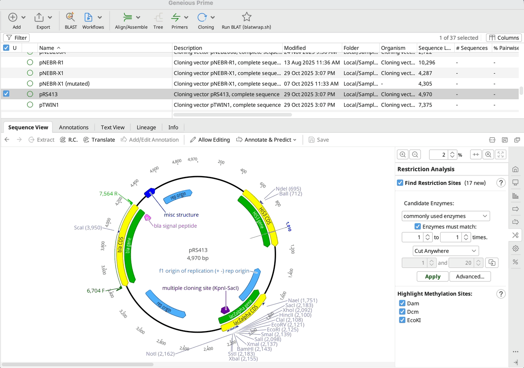This screenshot has width=524, height=368.
Task: Click the BLAST toolbar icon
Action: [71, 18]
